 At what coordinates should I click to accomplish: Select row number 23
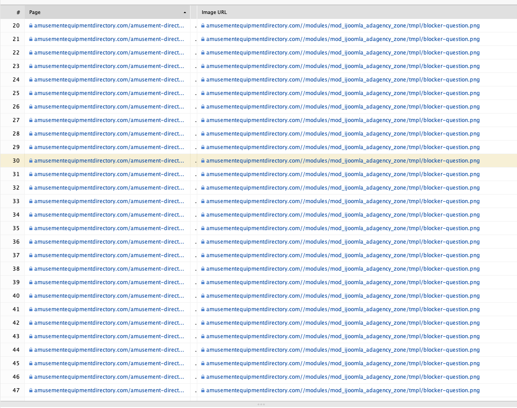(x=16, y=66)
